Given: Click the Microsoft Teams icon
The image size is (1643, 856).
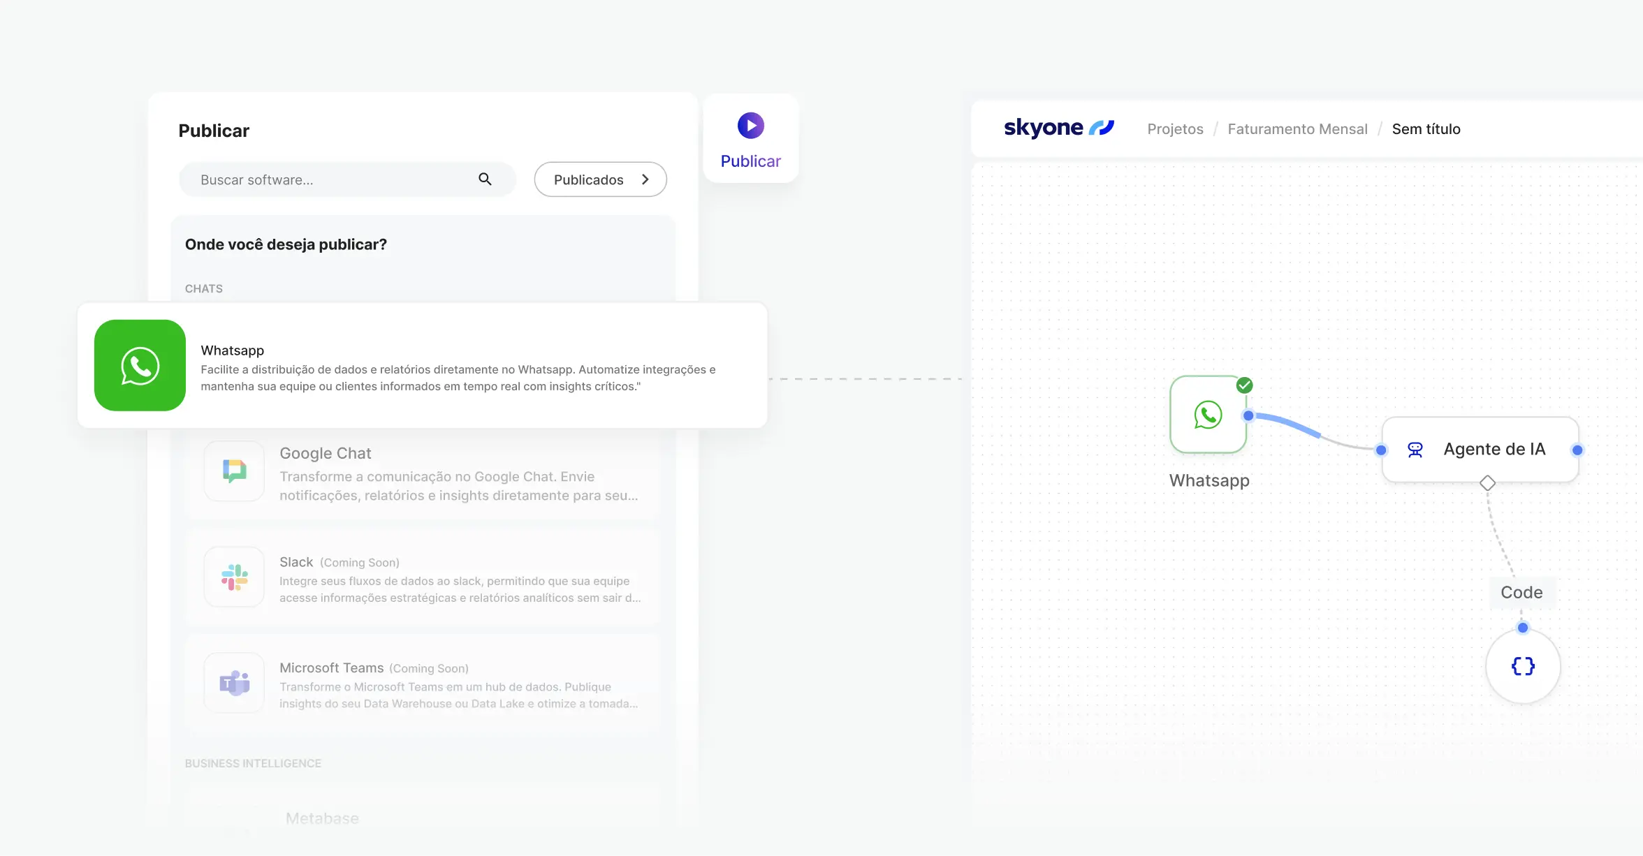Looking at the screenshot, I should click(x=234, y=683).
